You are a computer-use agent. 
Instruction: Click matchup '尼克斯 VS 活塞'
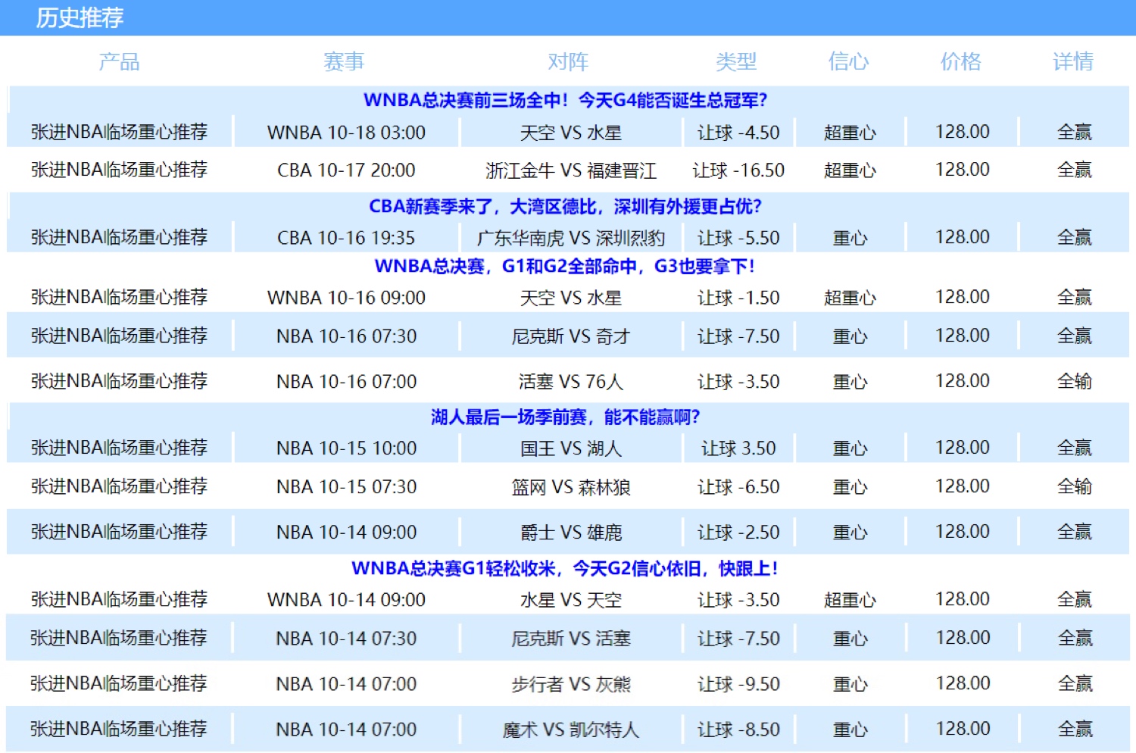pyautogui.click(x=571, y=639)
